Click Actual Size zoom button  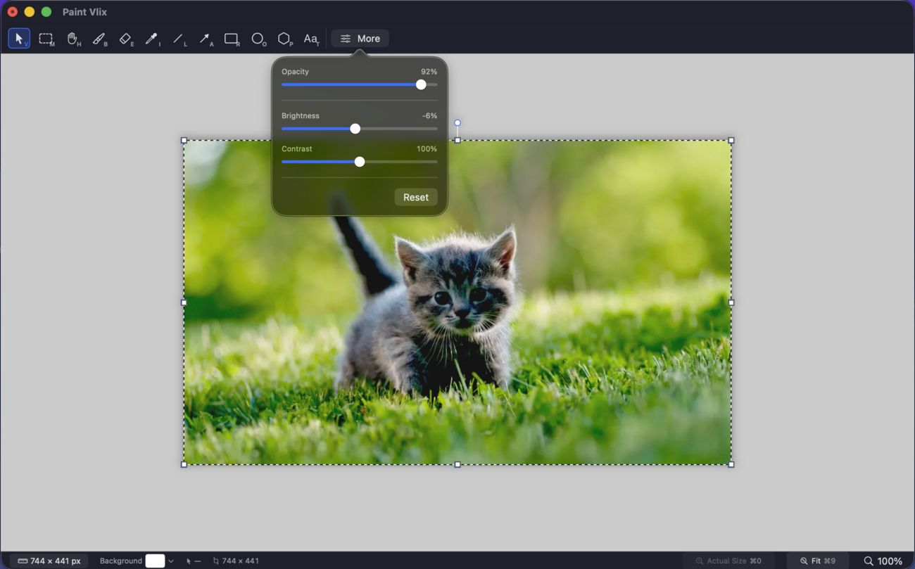(x=728, y=561)
